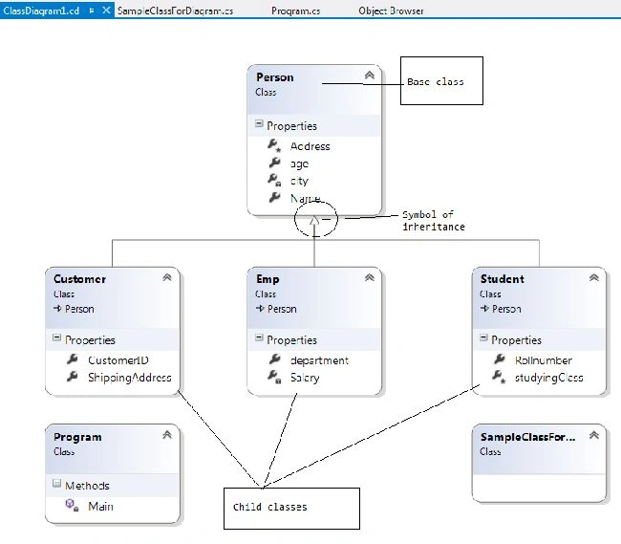The width and height of the screenshot is (621, 544).
Task: Collapse the Program class box chevron
Action: (167, 435)
